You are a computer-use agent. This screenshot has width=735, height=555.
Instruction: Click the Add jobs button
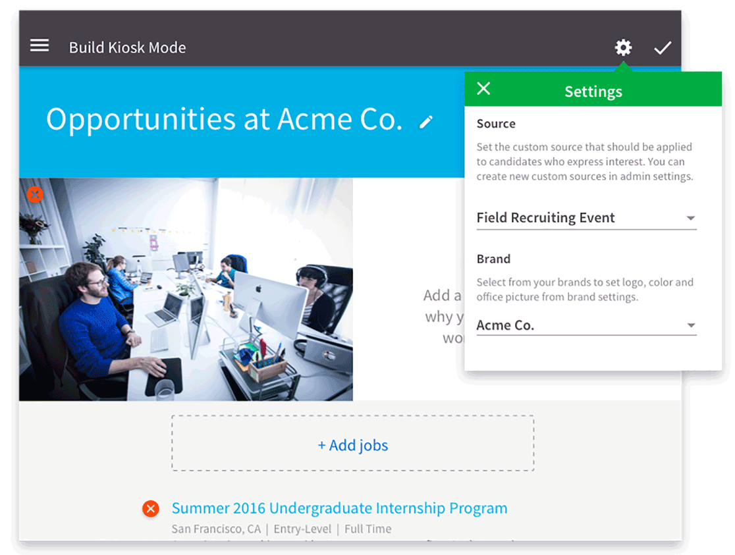[353, 445]
